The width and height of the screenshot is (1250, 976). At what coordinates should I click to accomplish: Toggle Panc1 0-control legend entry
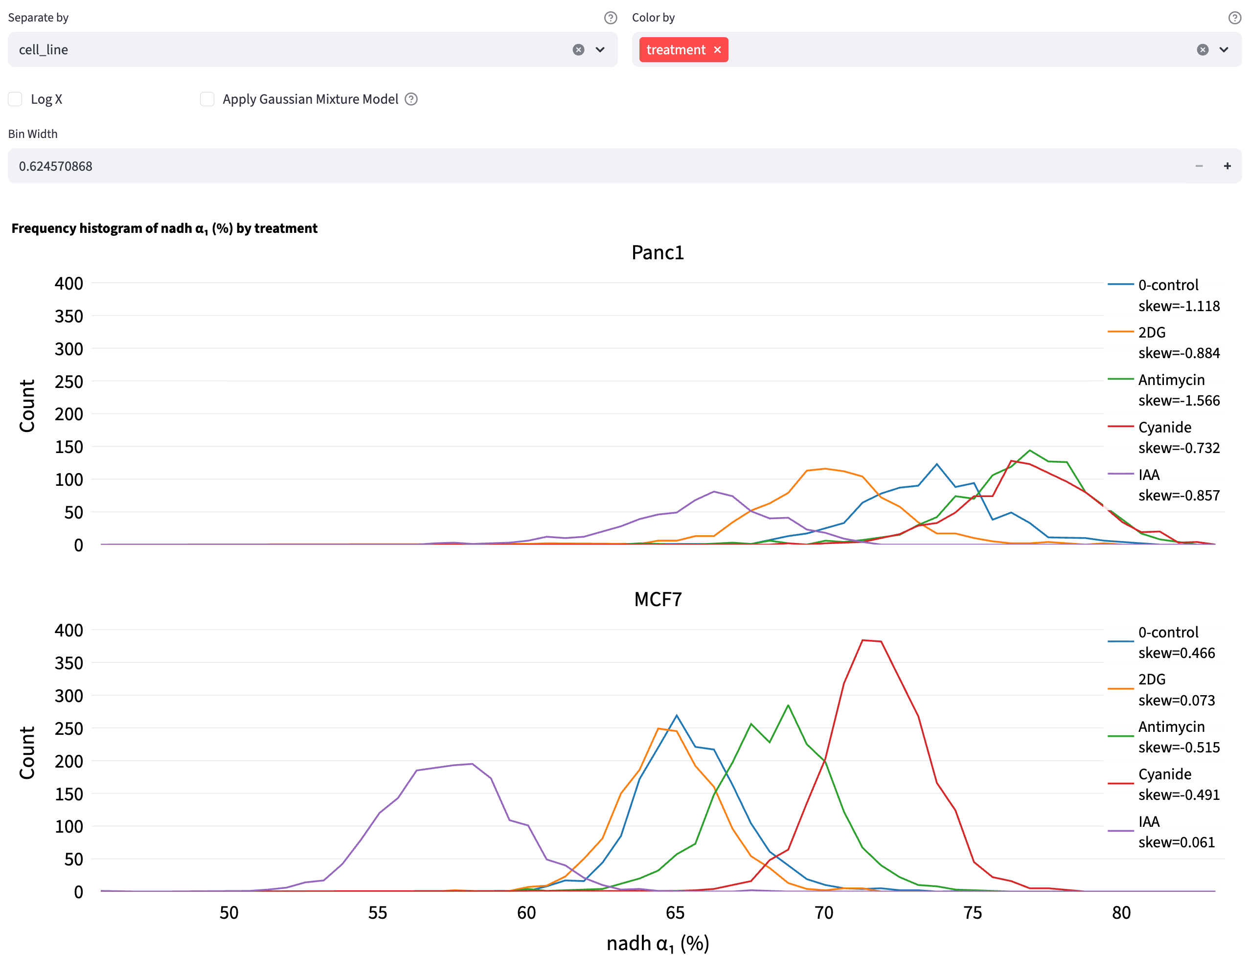1164,295
